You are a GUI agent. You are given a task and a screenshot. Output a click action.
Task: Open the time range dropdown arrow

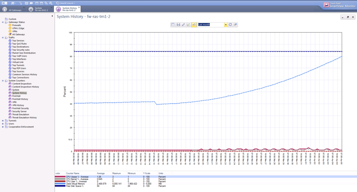click(226, 25)
